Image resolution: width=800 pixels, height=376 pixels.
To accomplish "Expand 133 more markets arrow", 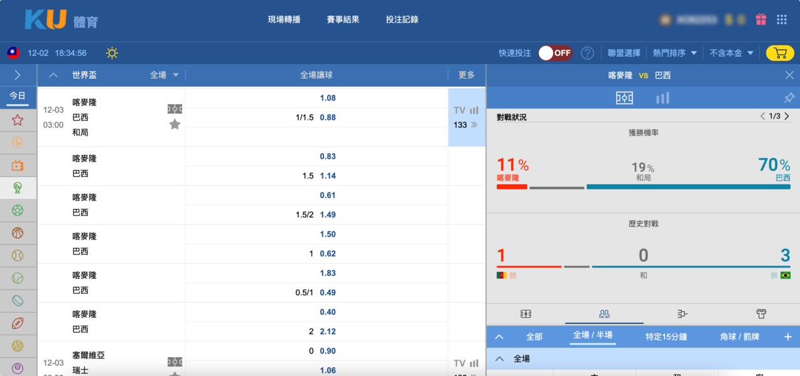I will (x=474, y=125).
